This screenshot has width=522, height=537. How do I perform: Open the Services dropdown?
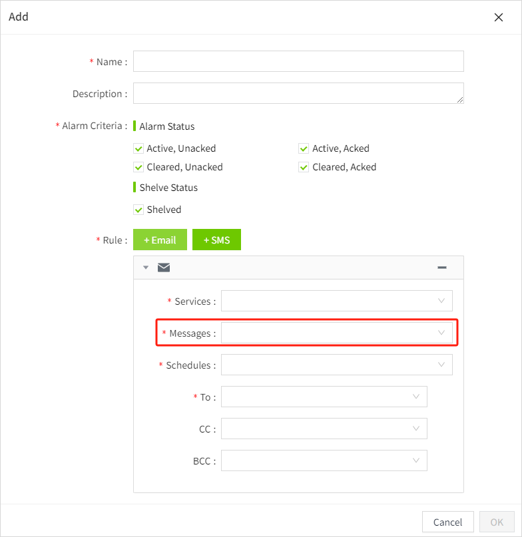pyautogui.click(x=336, y=301)
